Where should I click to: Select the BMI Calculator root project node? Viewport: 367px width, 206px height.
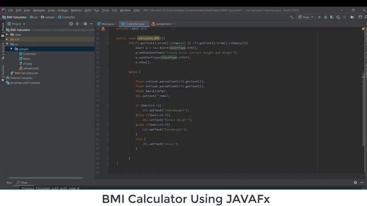pyautogui.click(x=18, y=30)
